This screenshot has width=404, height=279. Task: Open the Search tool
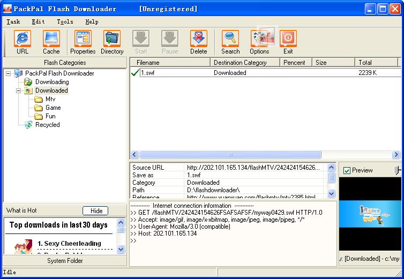pyautogui.click(x=230, y=42)
